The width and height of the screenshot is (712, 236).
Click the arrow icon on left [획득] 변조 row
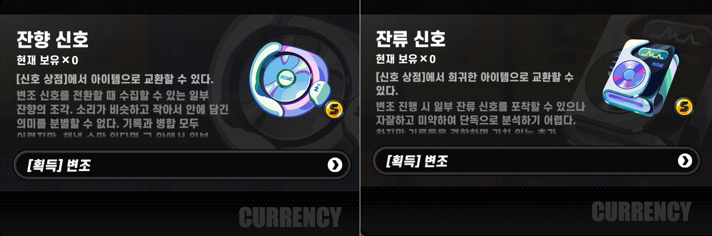(335, 165)
